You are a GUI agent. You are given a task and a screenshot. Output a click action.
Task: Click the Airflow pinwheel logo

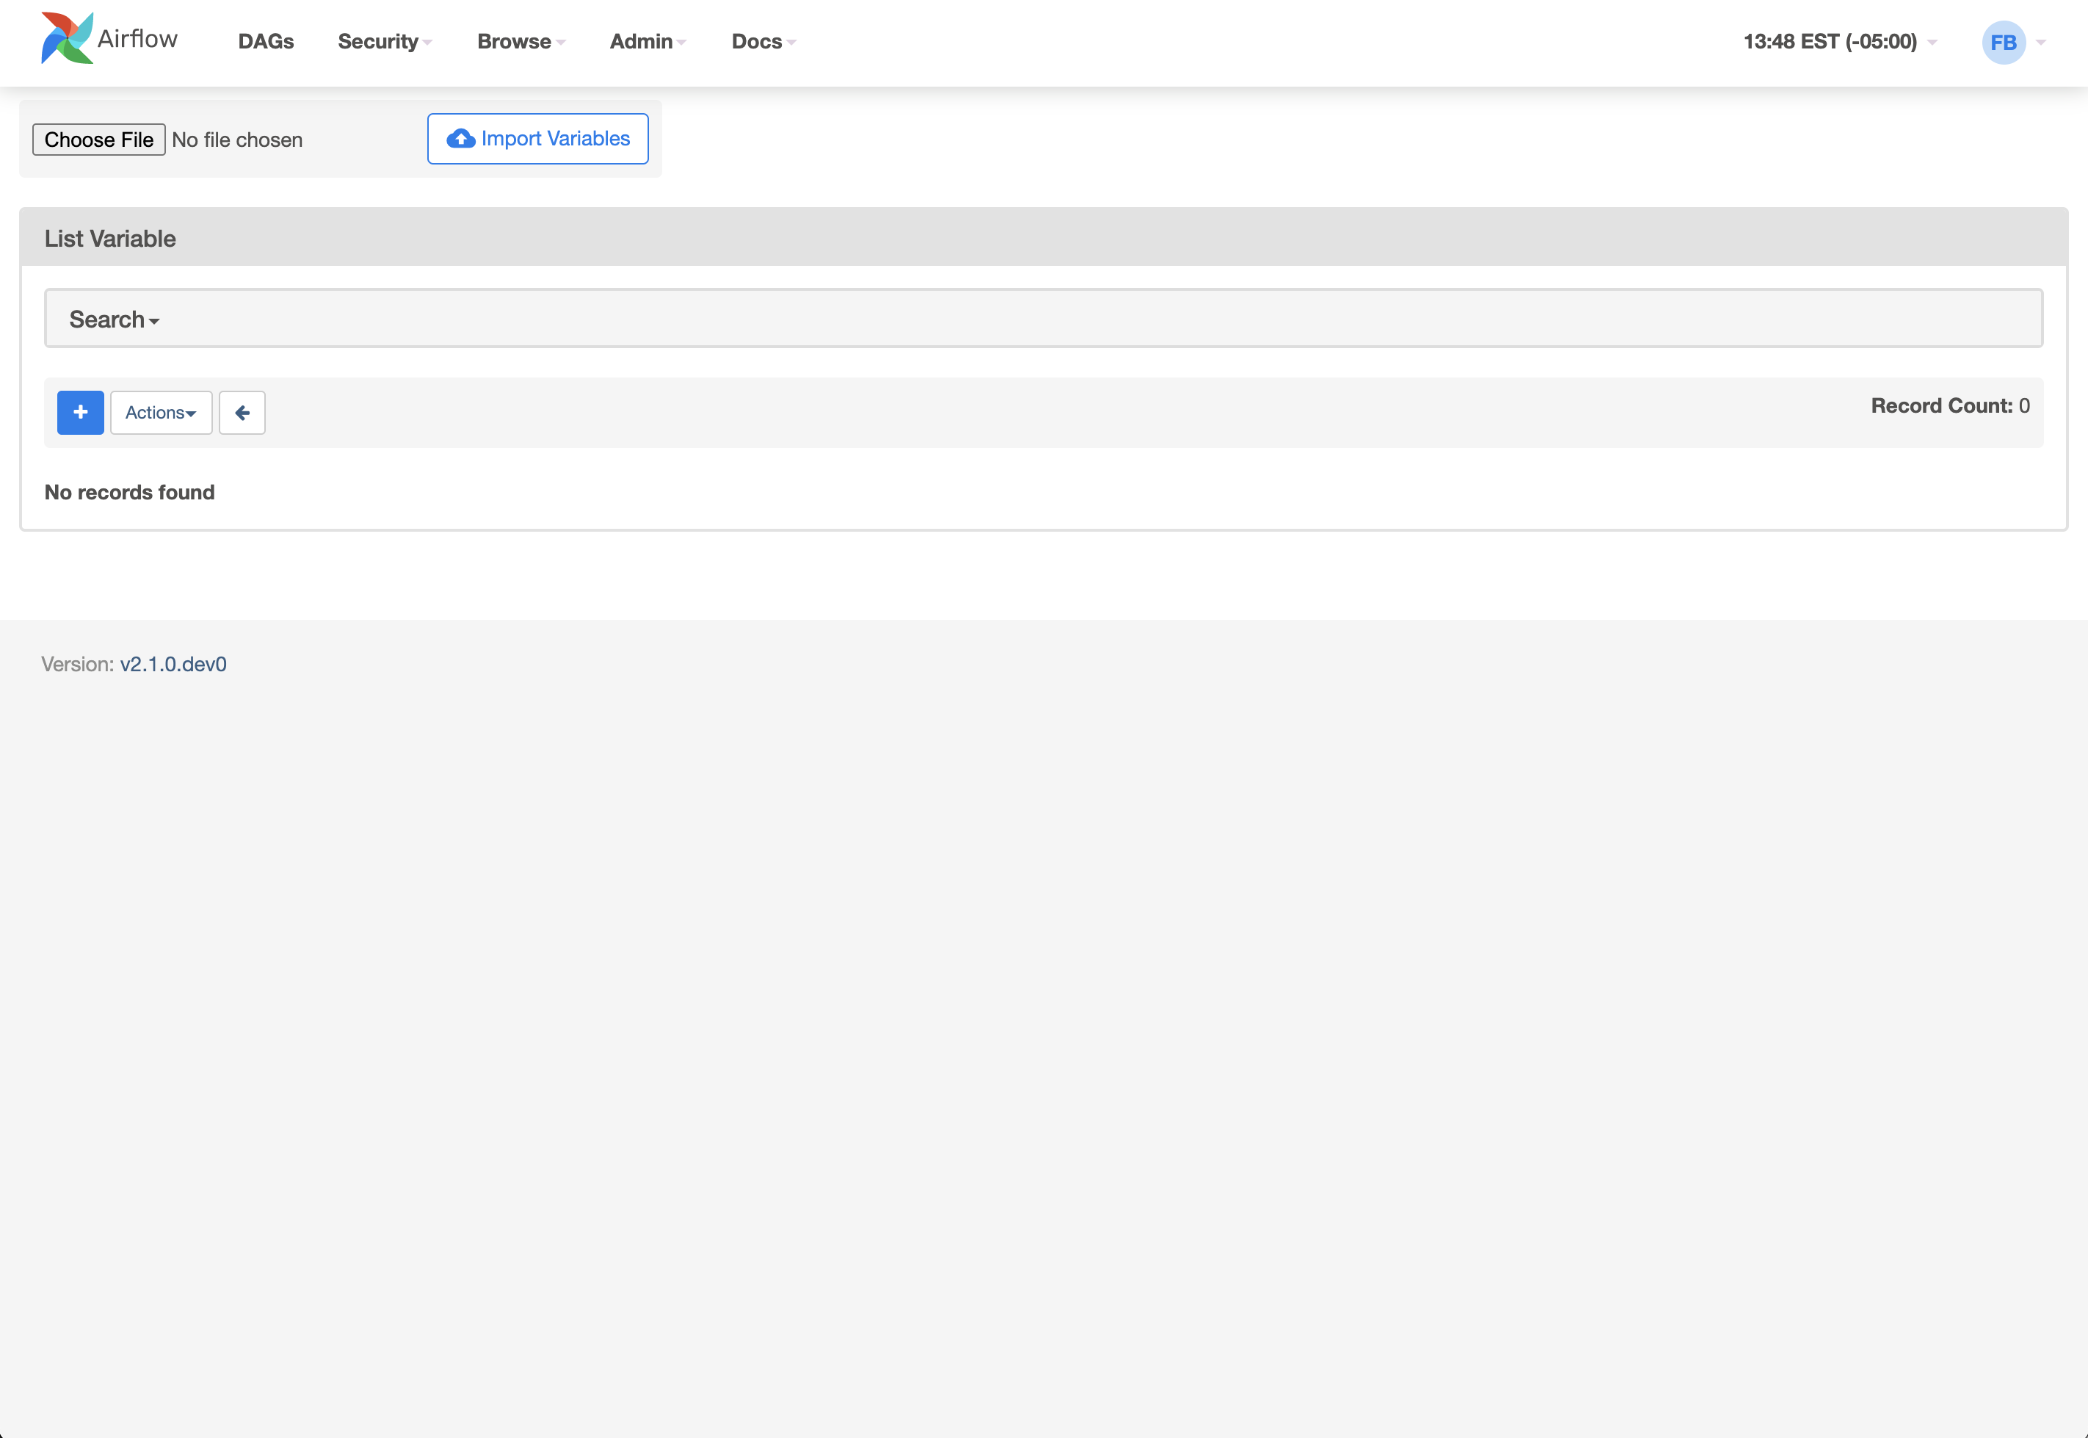pos(67,39)
